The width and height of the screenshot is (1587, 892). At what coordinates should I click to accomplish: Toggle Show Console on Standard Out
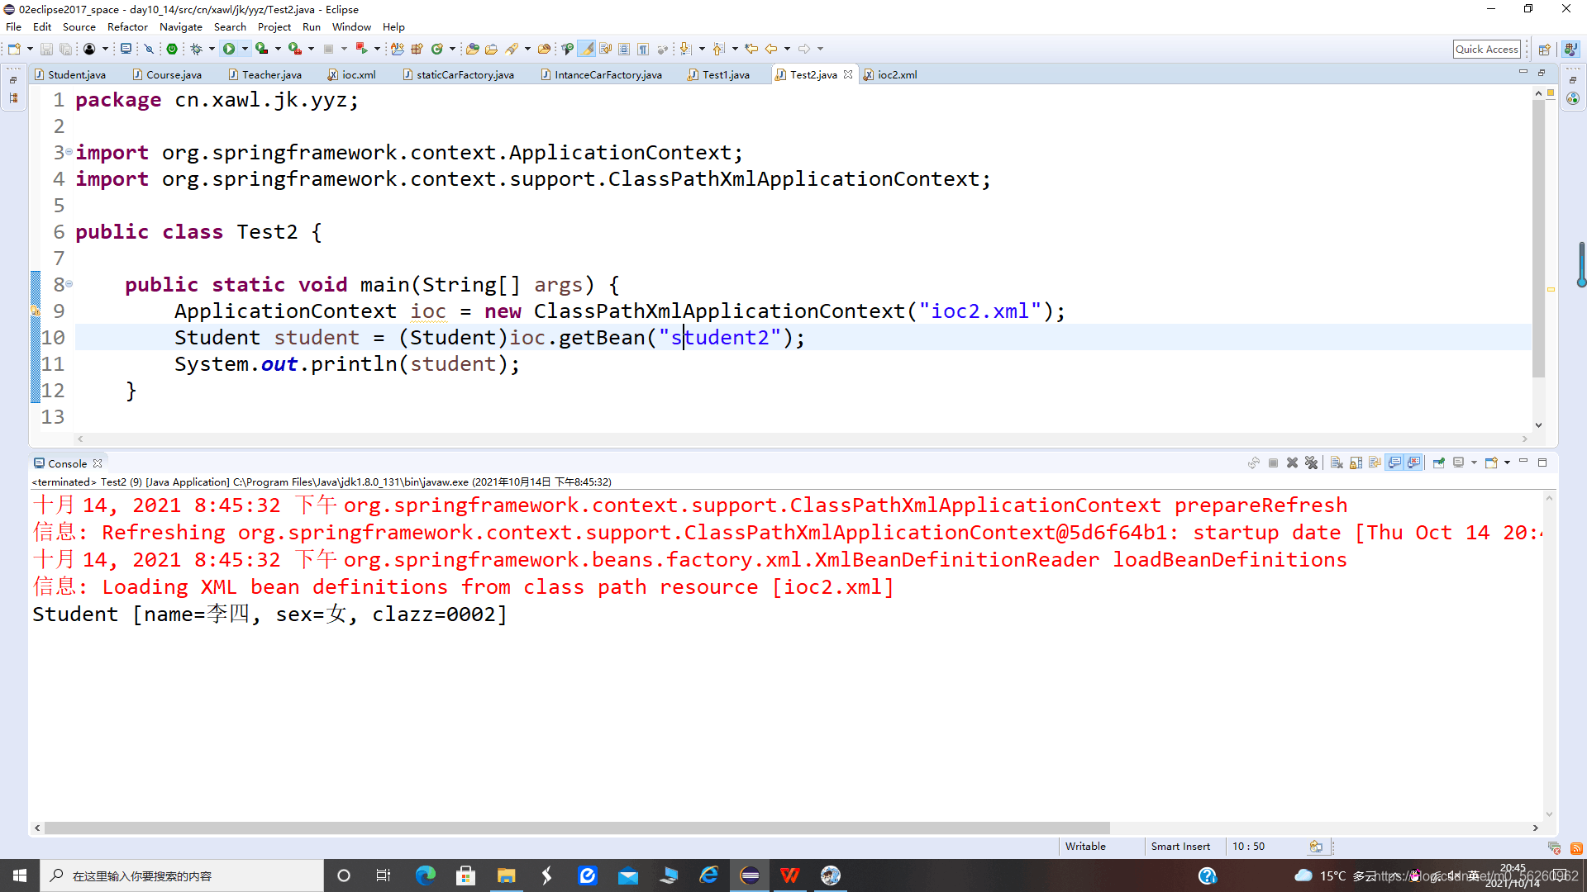pos(1395,463)
